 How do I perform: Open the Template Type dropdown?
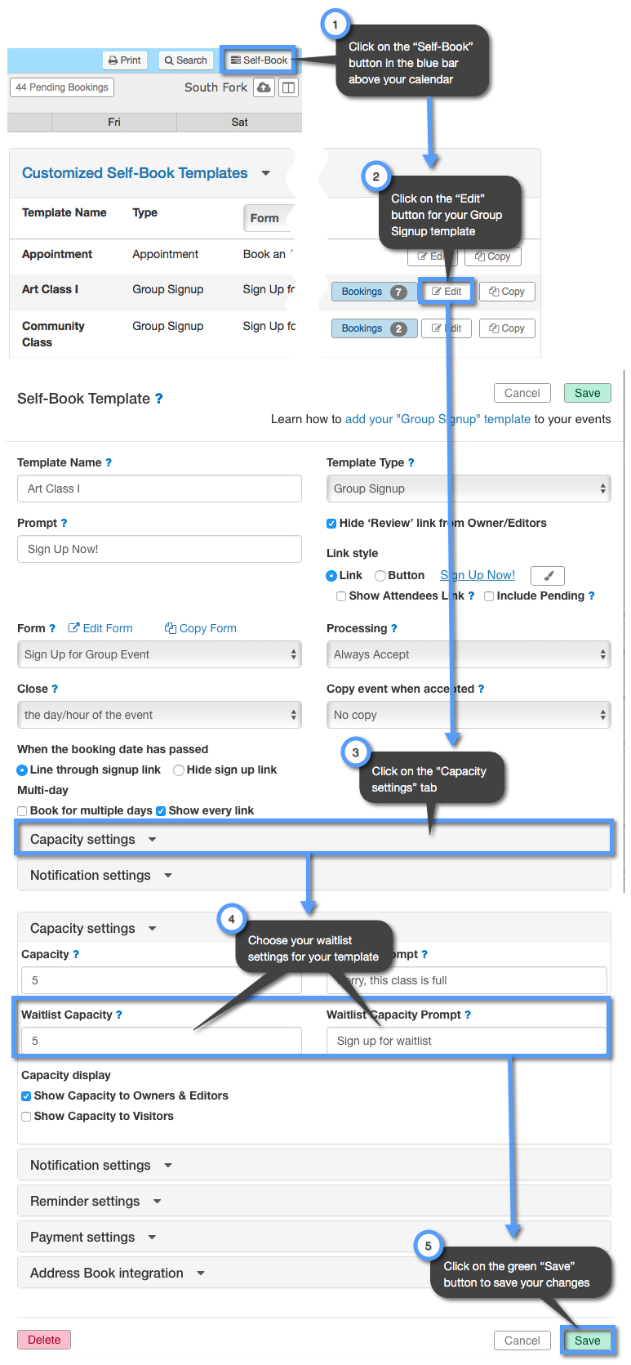pos(468,488)
